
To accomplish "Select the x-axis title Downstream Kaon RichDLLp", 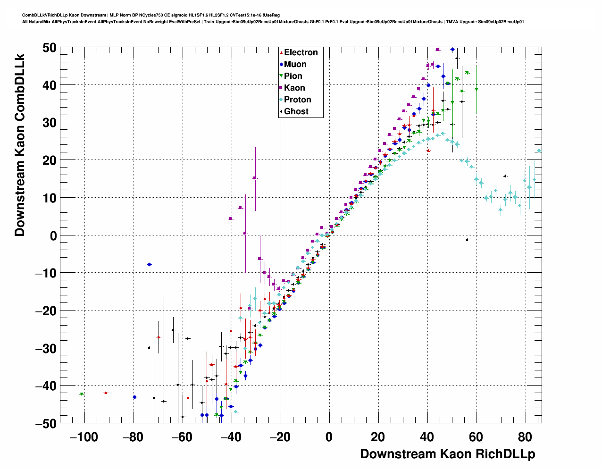I will tap(448, 454).
